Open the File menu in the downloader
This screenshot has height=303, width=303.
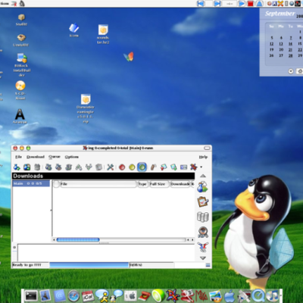point(18,157)
